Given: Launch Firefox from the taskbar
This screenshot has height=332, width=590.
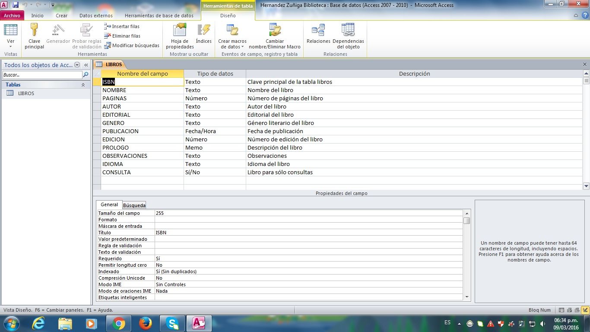Looking at the screenshot, I should (146, 323).
